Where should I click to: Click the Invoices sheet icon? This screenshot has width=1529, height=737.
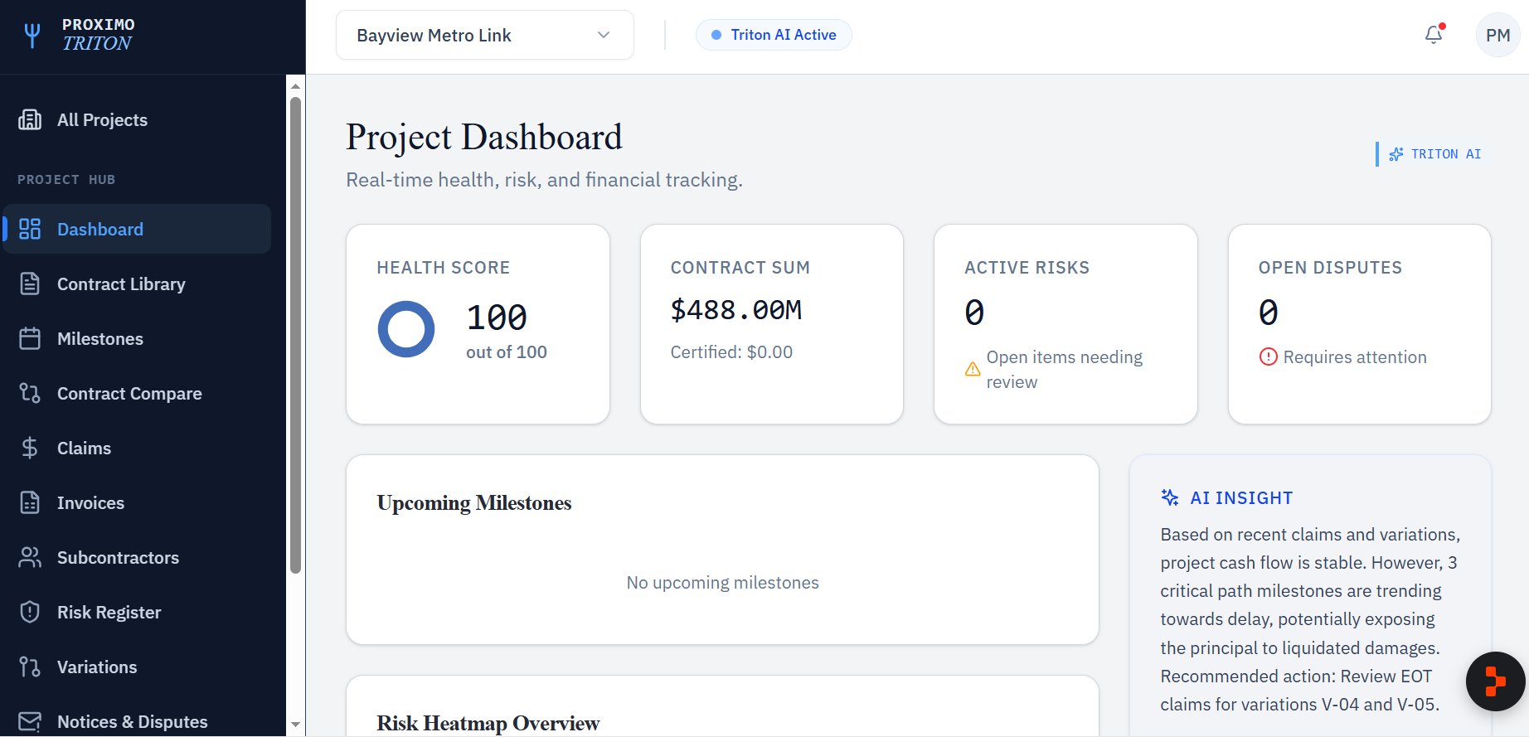tap(30, 503)
